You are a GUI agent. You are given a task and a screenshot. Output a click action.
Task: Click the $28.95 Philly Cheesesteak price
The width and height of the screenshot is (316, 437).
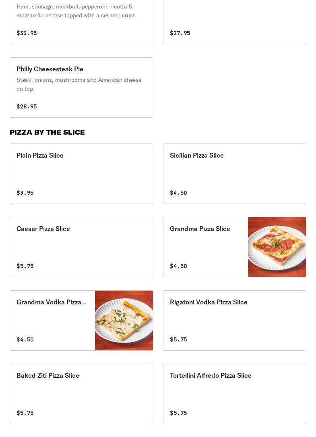[27, 106]
